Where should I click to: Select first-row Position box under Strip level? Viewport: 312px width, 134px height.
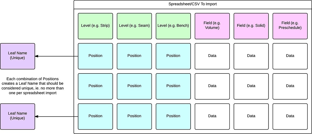(95, 56)
